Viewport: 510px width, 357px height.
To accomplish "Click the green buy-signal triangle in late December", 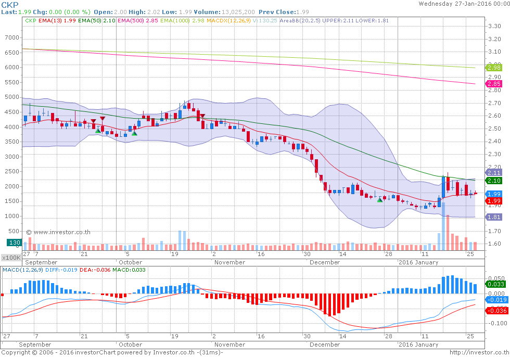I will click(x=379, y=200).
